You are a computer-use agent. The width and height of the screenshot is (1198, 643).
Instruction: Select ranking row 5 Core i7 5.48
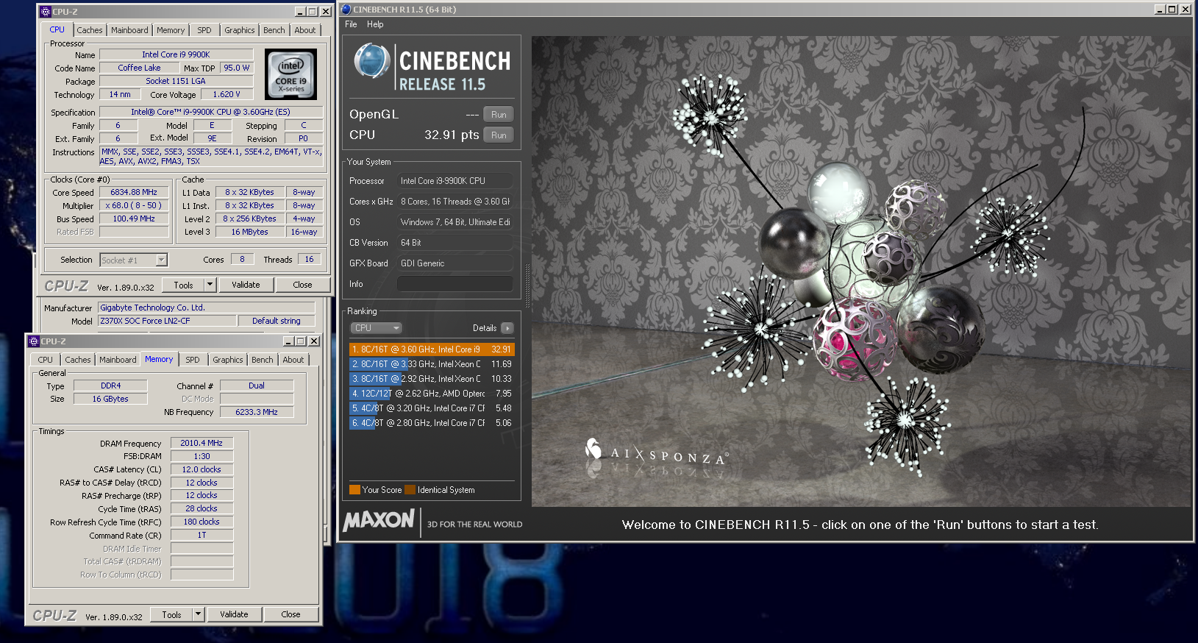[x=432, y=408]
